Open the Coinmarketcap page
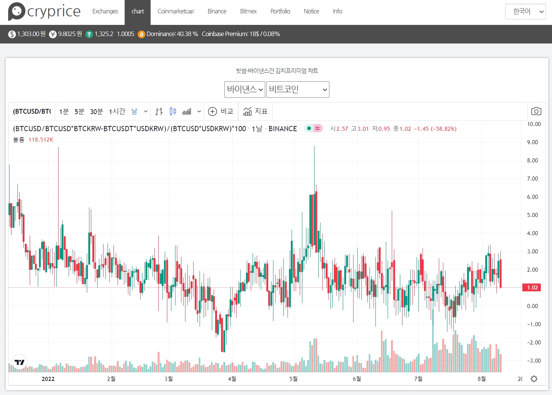The image size is (552, 395). click(x=175, y=11)
